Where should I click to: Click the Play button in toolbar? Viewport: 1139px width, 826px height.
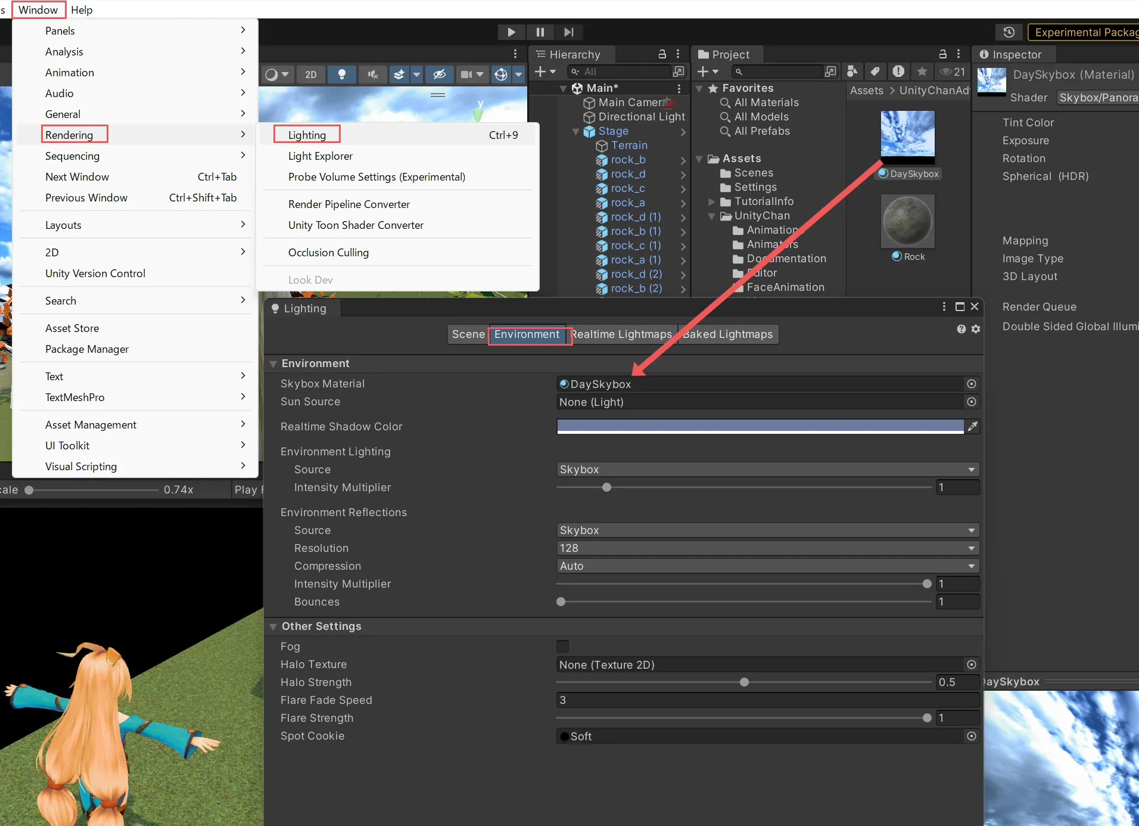point(511,32)
